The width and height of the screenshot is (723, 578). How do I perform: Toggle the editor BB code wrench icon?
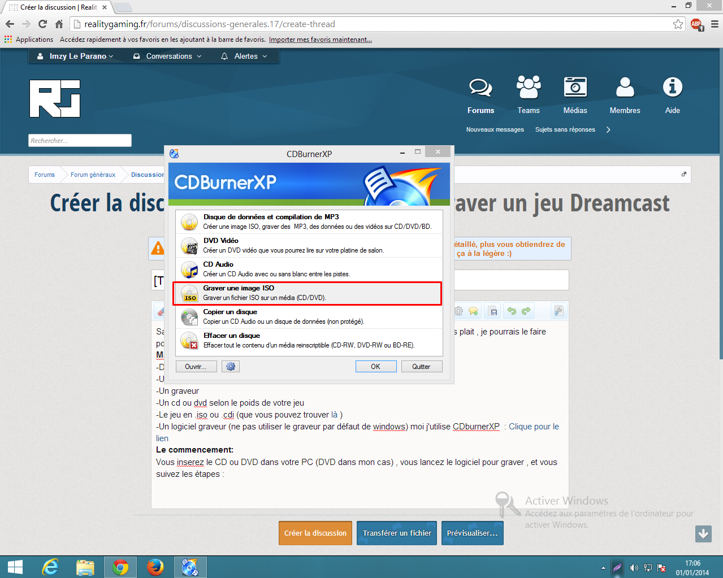coord(558,311)
